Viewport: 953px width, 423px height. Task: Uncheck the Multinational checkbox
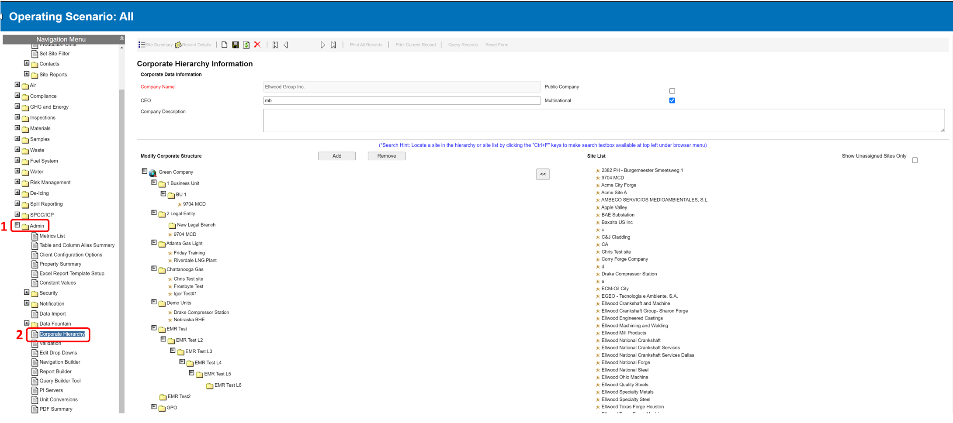pyautogui.click(x=672, y=100)
